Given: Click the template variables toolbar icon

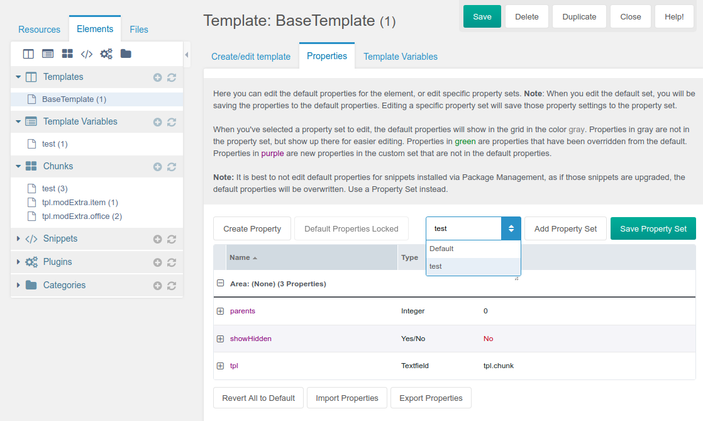Looking at the screenshot, I should 48,54.
